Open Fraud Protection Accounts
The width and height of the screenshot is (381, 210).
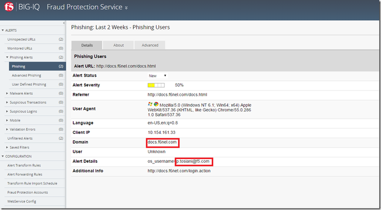click(28, 192)
